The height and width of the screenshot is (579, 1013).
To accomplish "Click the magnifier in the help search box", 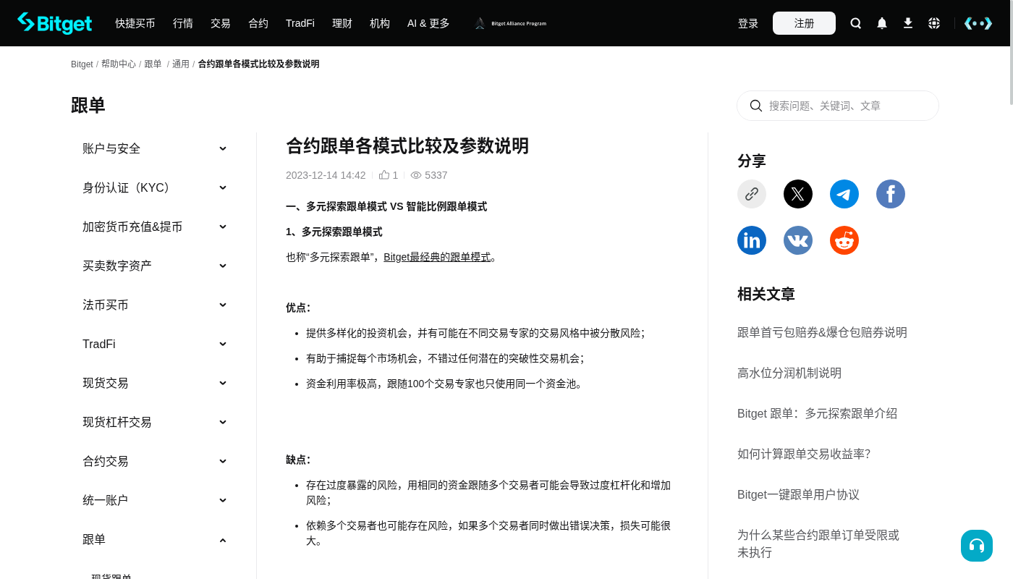I will (x=756, y=106).
